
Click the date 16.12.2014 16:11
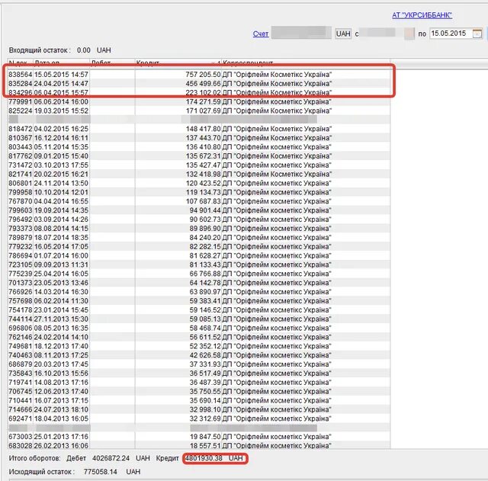[x=61, y=138]
